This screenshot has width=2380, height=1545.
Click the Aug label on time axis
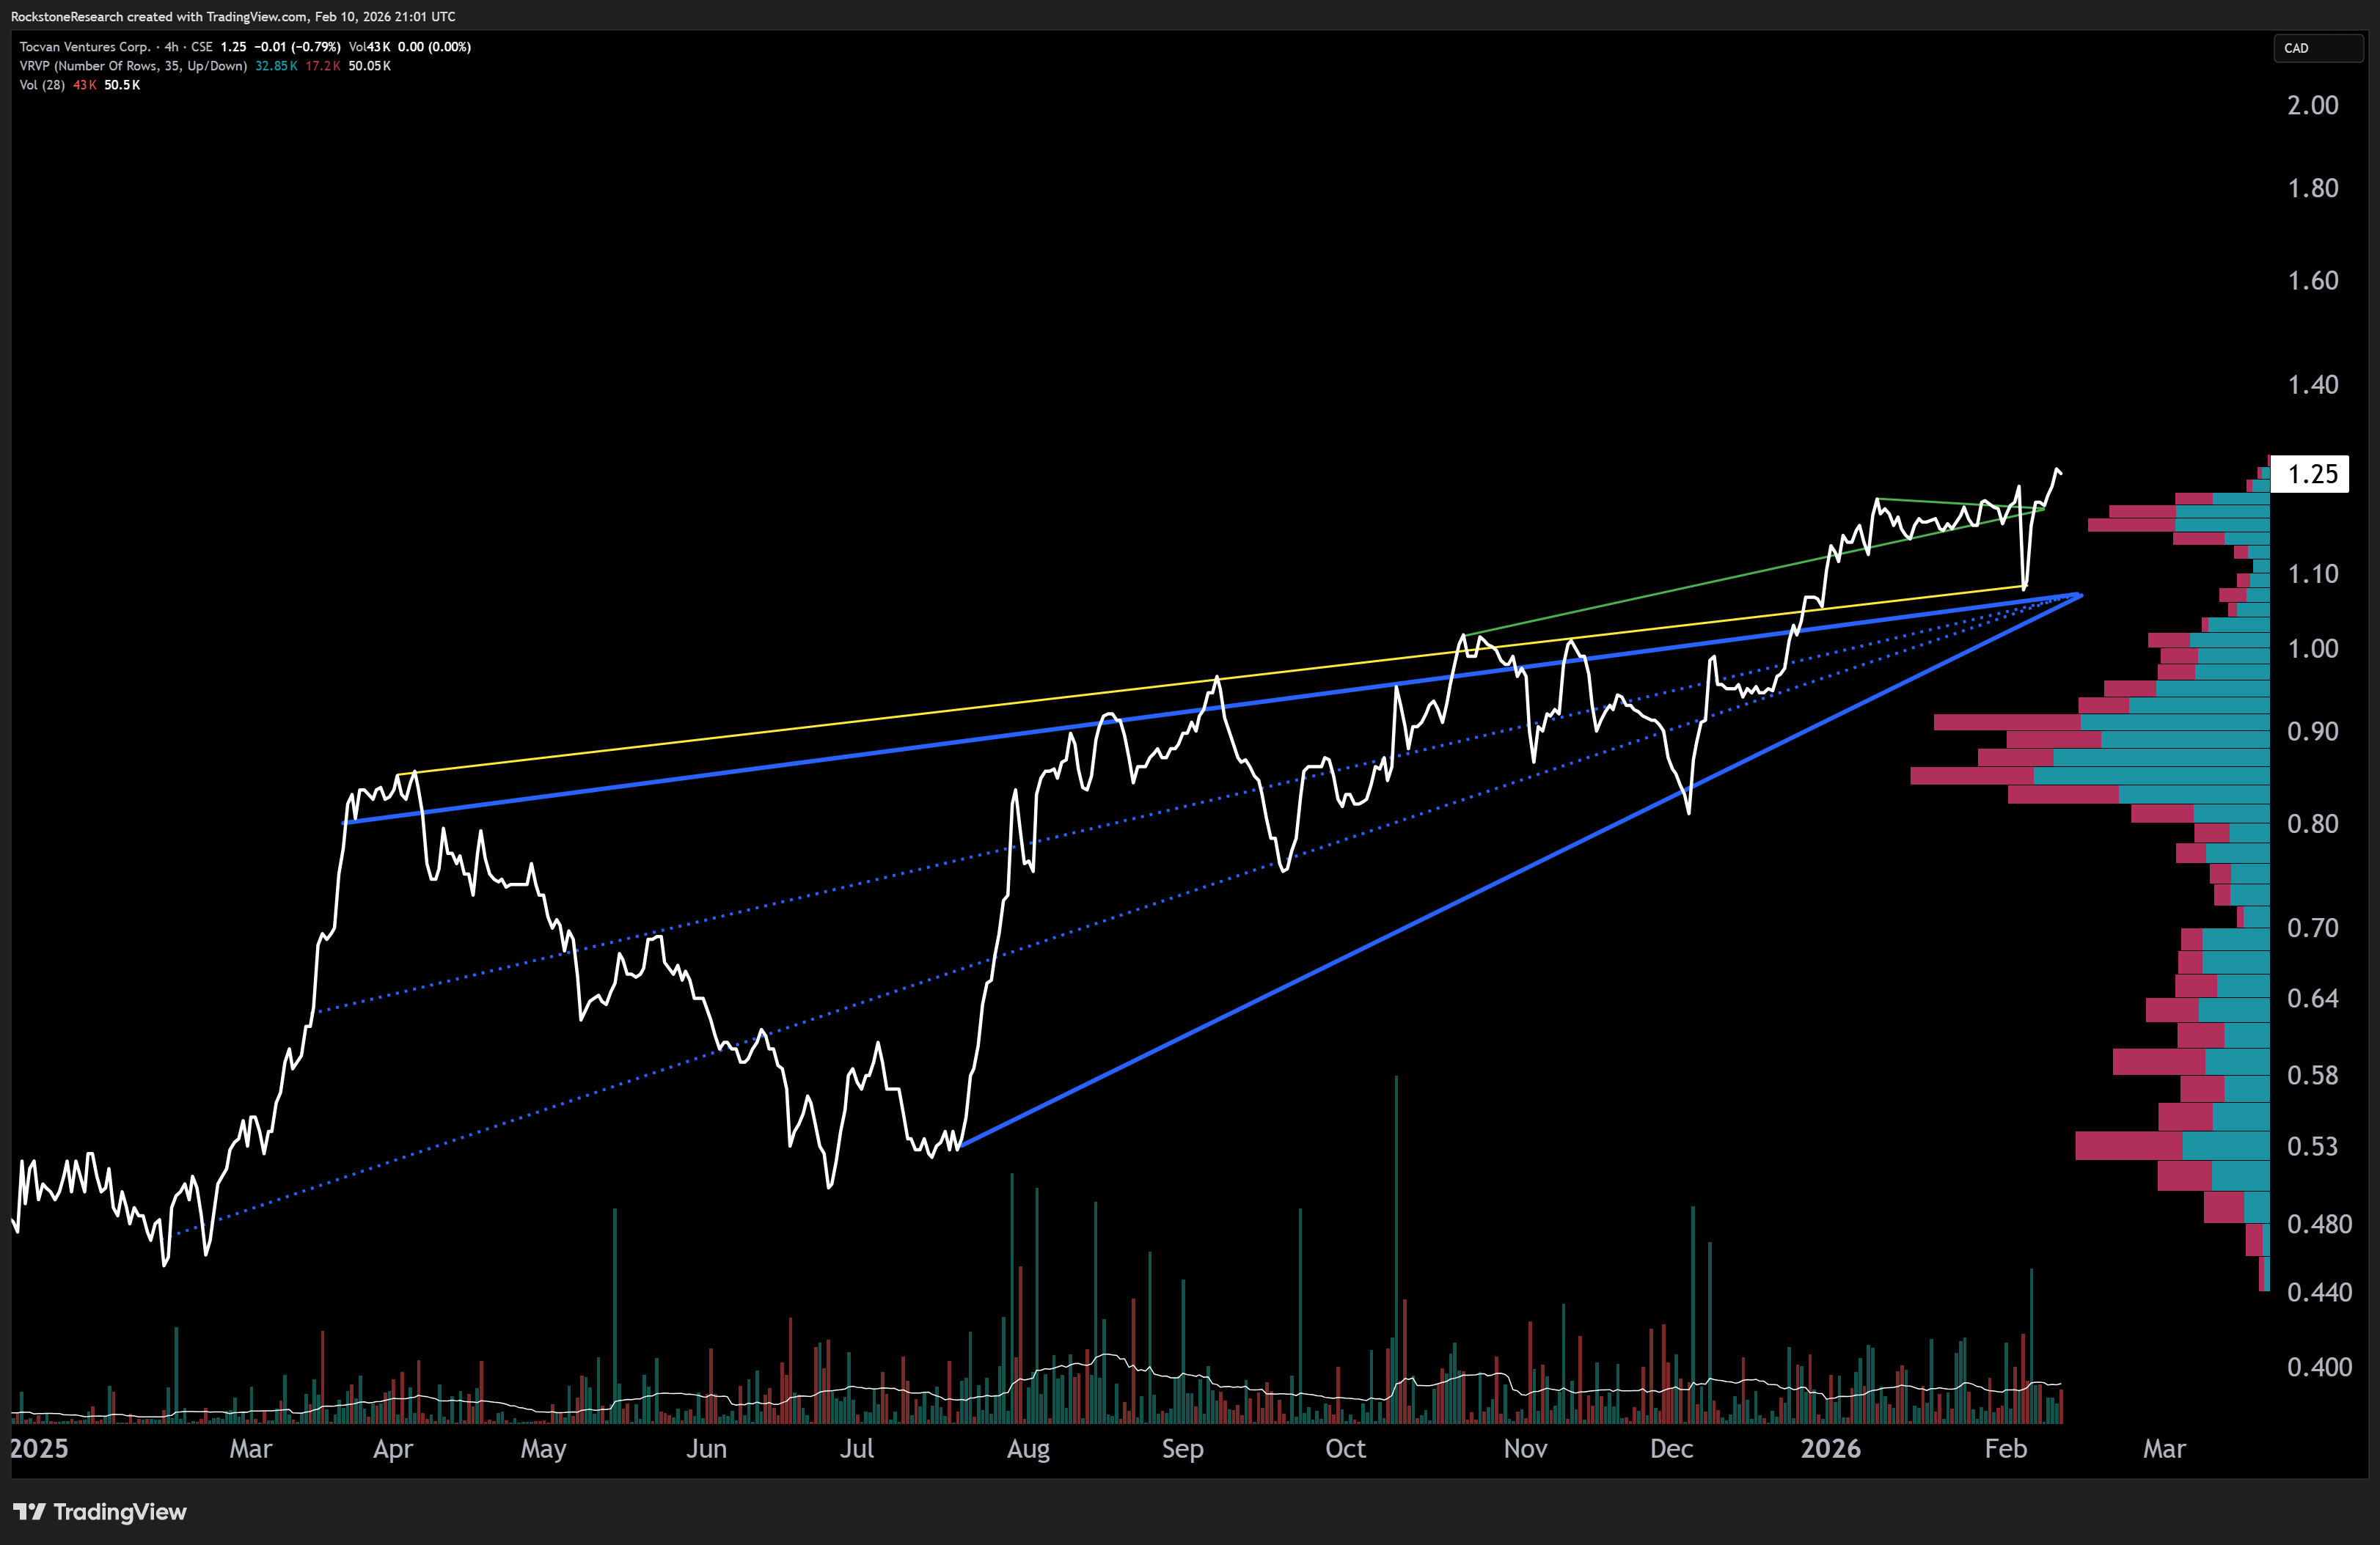coord(1028,1449)
